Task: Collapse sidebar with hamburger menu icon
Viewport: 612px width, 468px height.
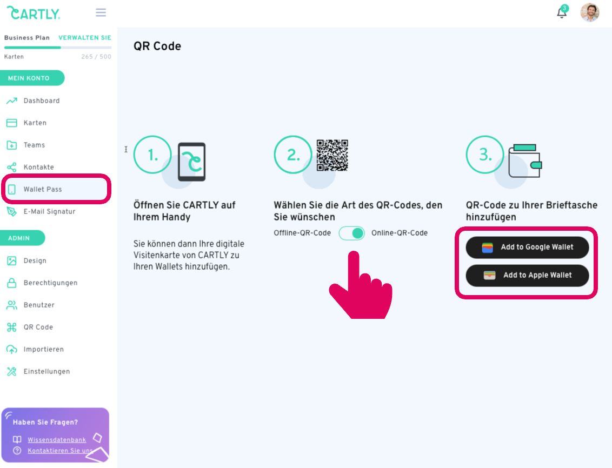Action: [101, 13]
